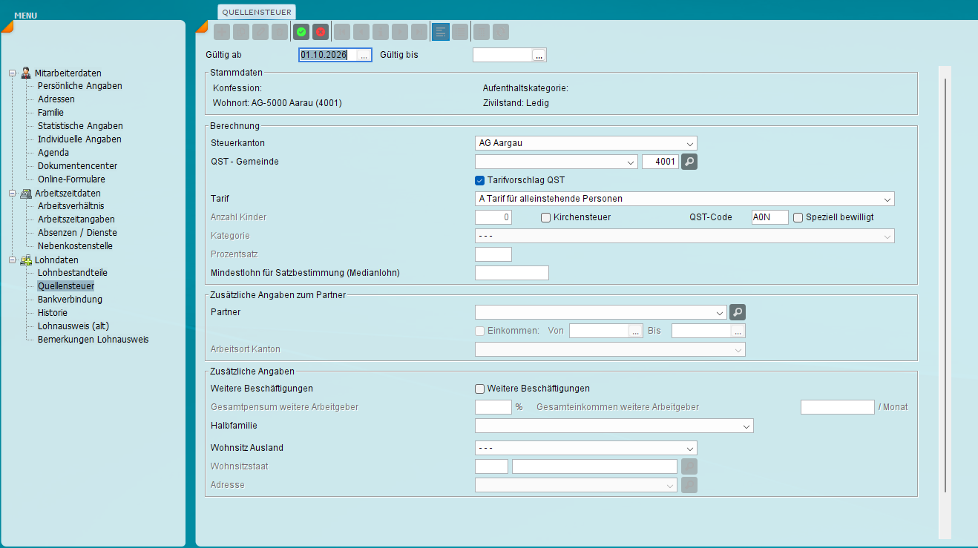Click the orange corner marker beside the toolbar
The width and height of the screenshot is (978, 548).
click(201, 27)
